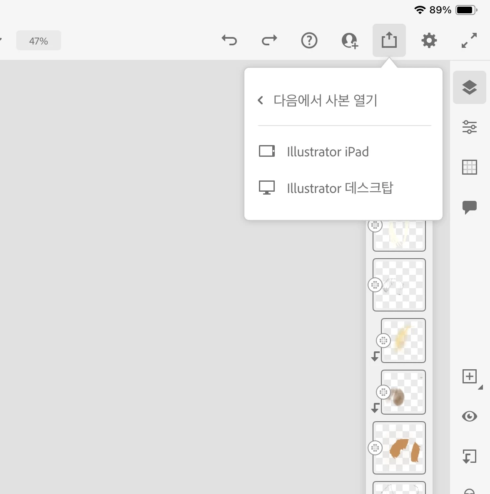
Task: Open the Settings gear
Action: click(429, 40)
